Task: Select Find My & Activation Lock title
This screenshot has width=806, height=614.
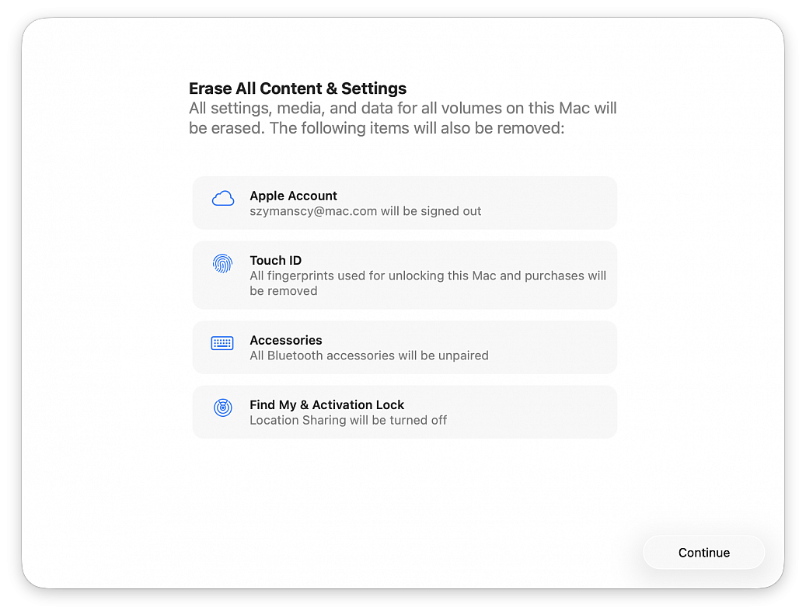Action: [x=326, y=404]
